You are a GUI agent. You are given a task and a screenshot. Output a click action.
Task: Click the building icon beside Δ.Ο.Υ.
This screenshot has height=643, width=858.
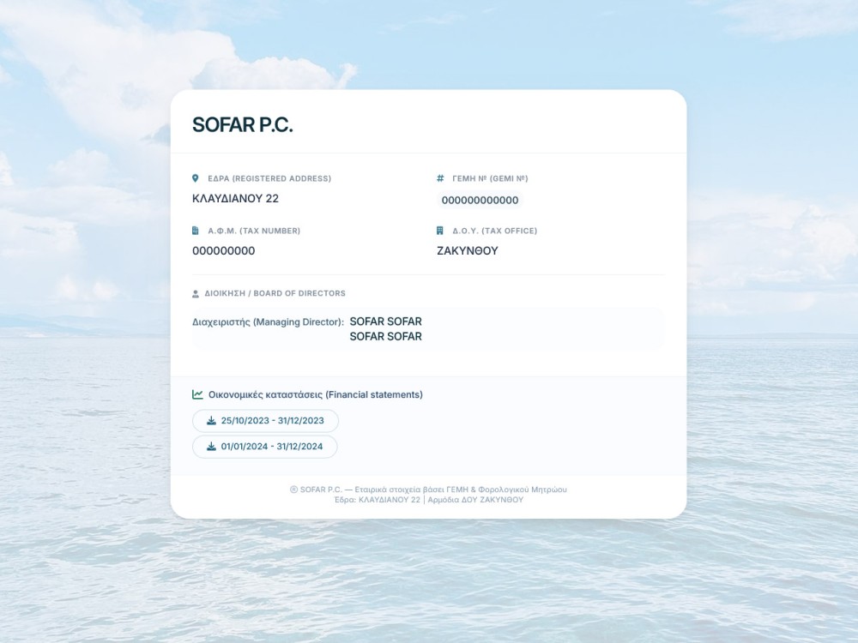point(440,231)
